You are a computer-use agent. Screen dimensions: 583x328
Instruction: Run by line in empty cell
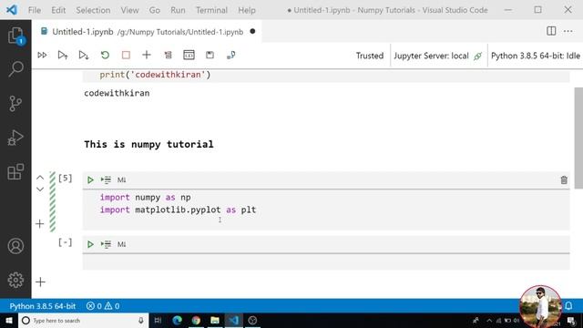click(x=106, y=244)
